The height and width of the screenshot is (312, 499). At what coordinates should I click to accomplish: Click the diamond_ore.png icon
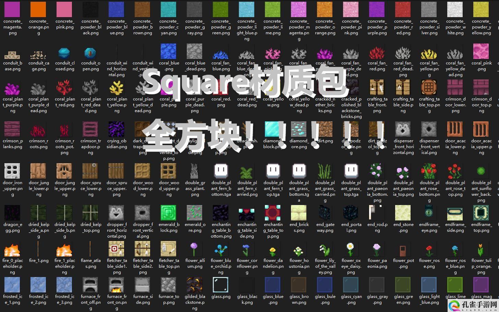coord(299,129)
